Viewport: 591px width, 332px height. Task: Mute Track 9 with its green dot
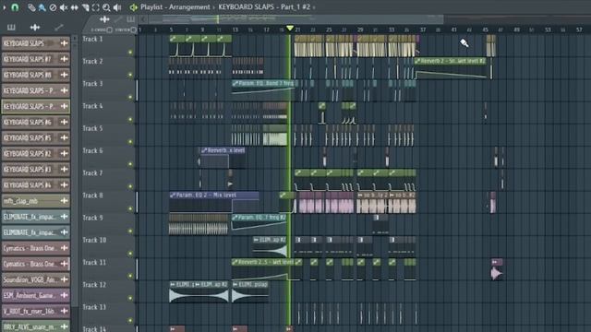pos(130,231)
